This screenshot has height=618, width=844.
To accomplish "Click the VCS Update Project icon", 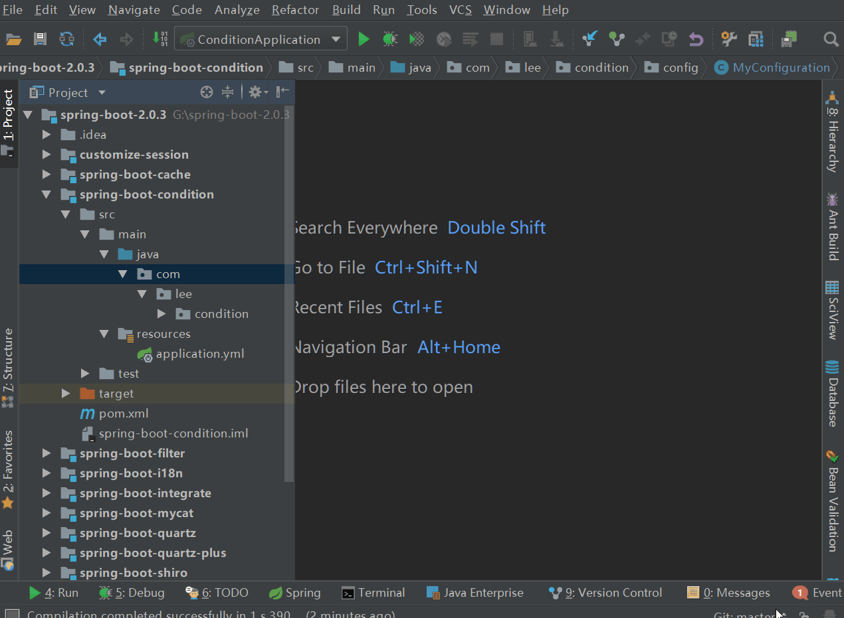I will point(589,39).
